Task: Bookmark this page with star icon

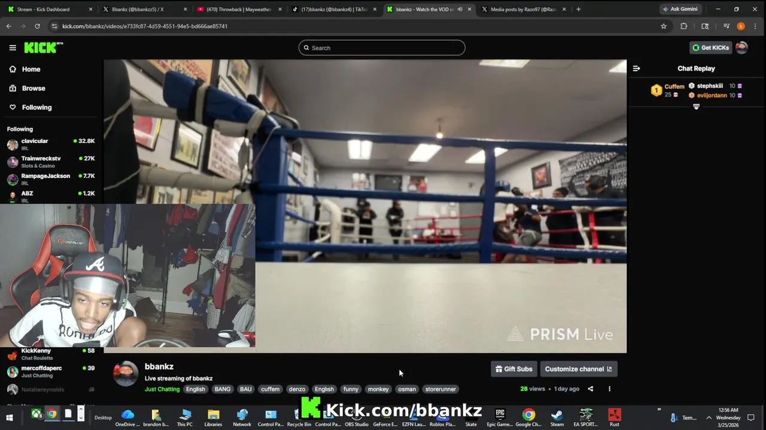Action: 664,26
